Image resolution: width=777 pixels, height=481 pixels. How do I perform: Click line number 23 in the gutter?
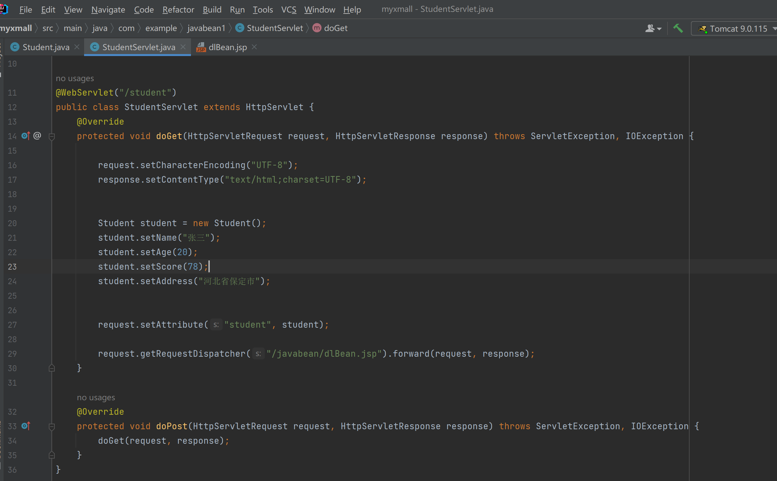[x=12, y=266]
